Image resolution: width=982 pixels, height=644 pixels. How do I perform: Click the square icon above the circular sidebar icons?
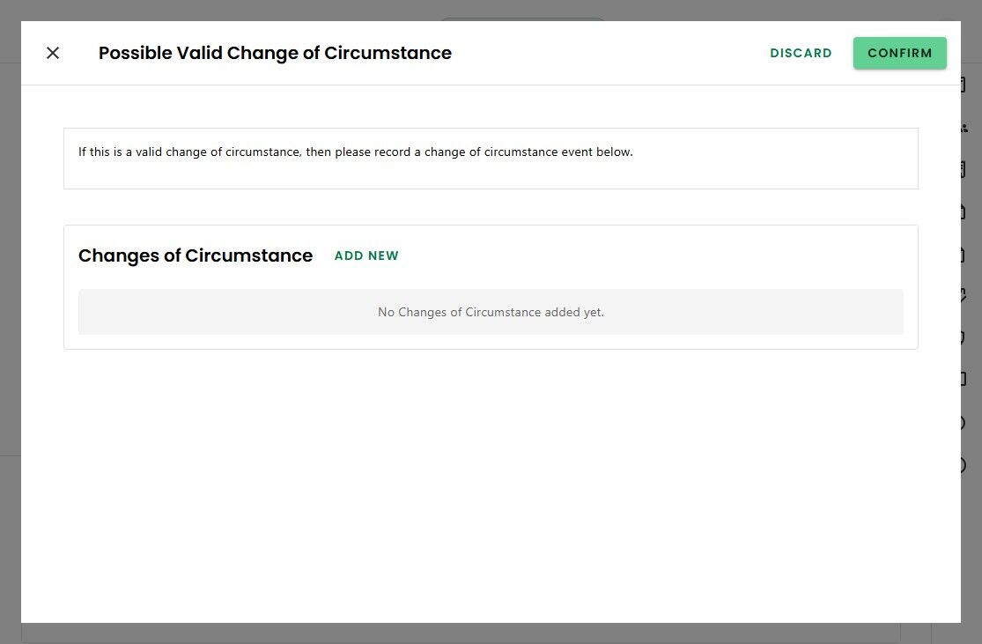tap(965, 380)
